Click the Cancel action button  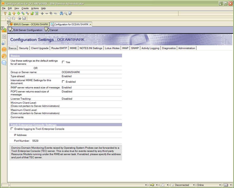(51, 30)
